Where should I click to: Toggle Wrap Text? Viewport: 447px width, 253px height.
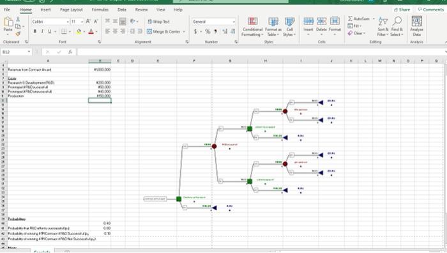(x=158, y=21)
